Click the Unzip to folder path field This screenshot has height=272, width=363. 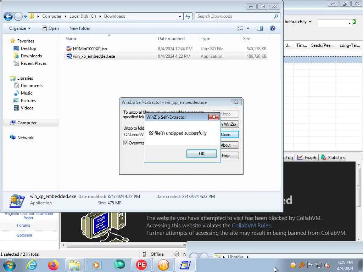[134, 134]
